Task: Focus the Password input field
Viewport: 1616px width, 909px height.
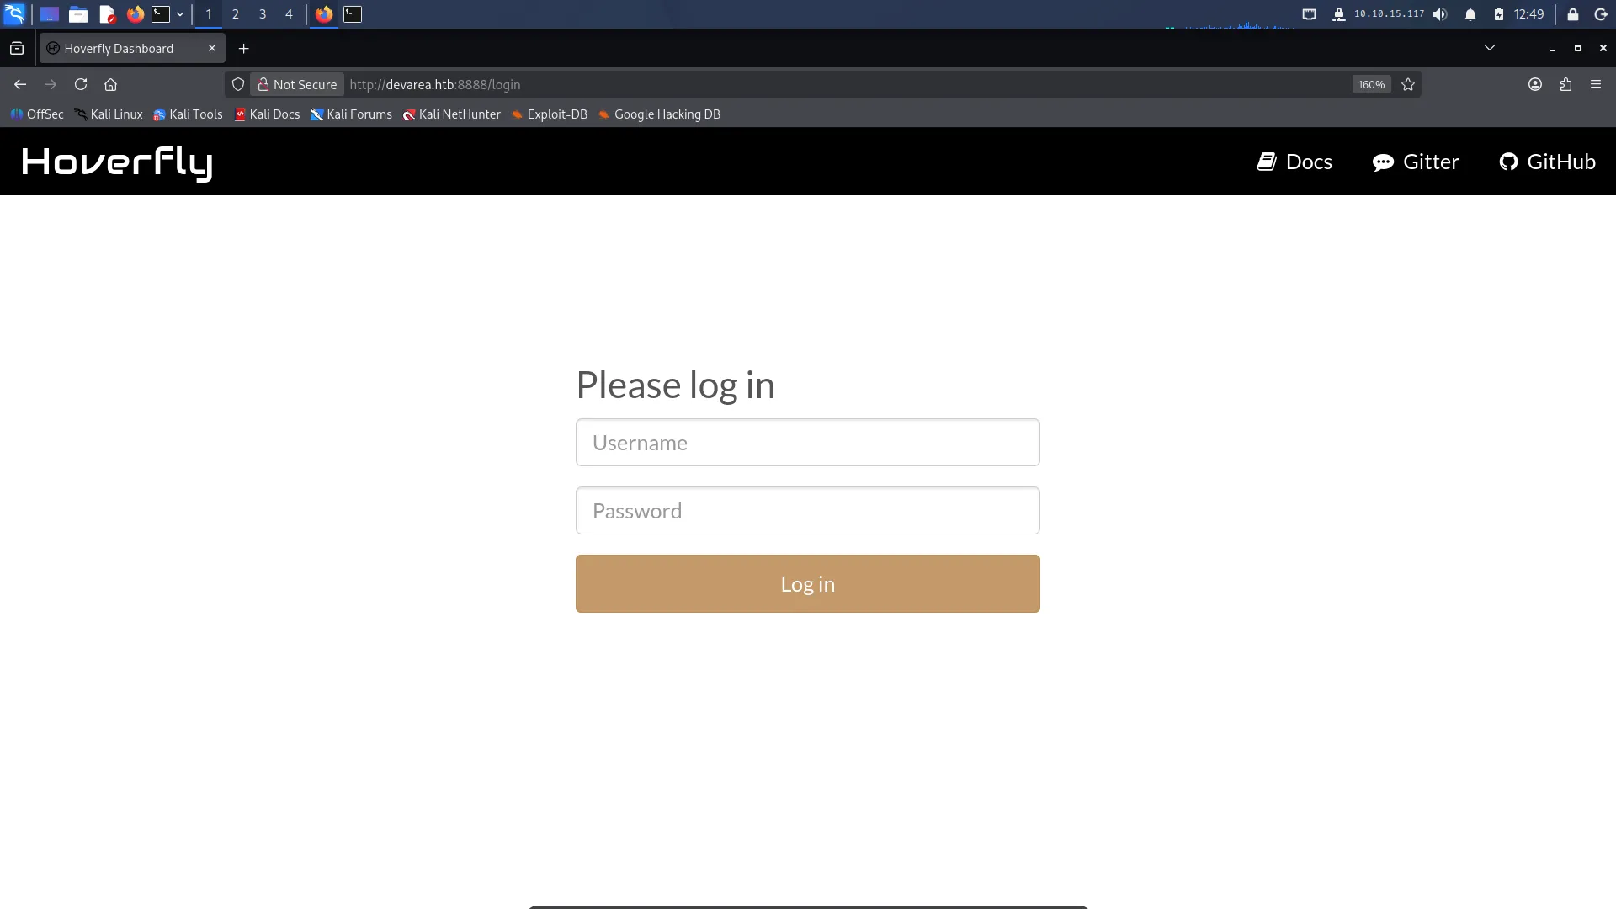Action: coord(808,510)
